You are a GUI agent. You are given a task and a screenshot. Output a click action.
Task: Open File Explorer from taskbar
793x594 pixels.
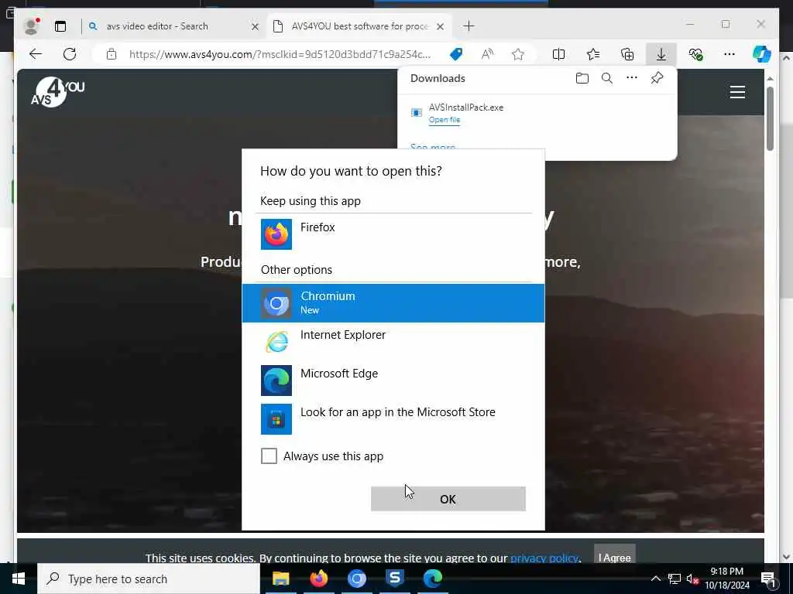point(280,579)
